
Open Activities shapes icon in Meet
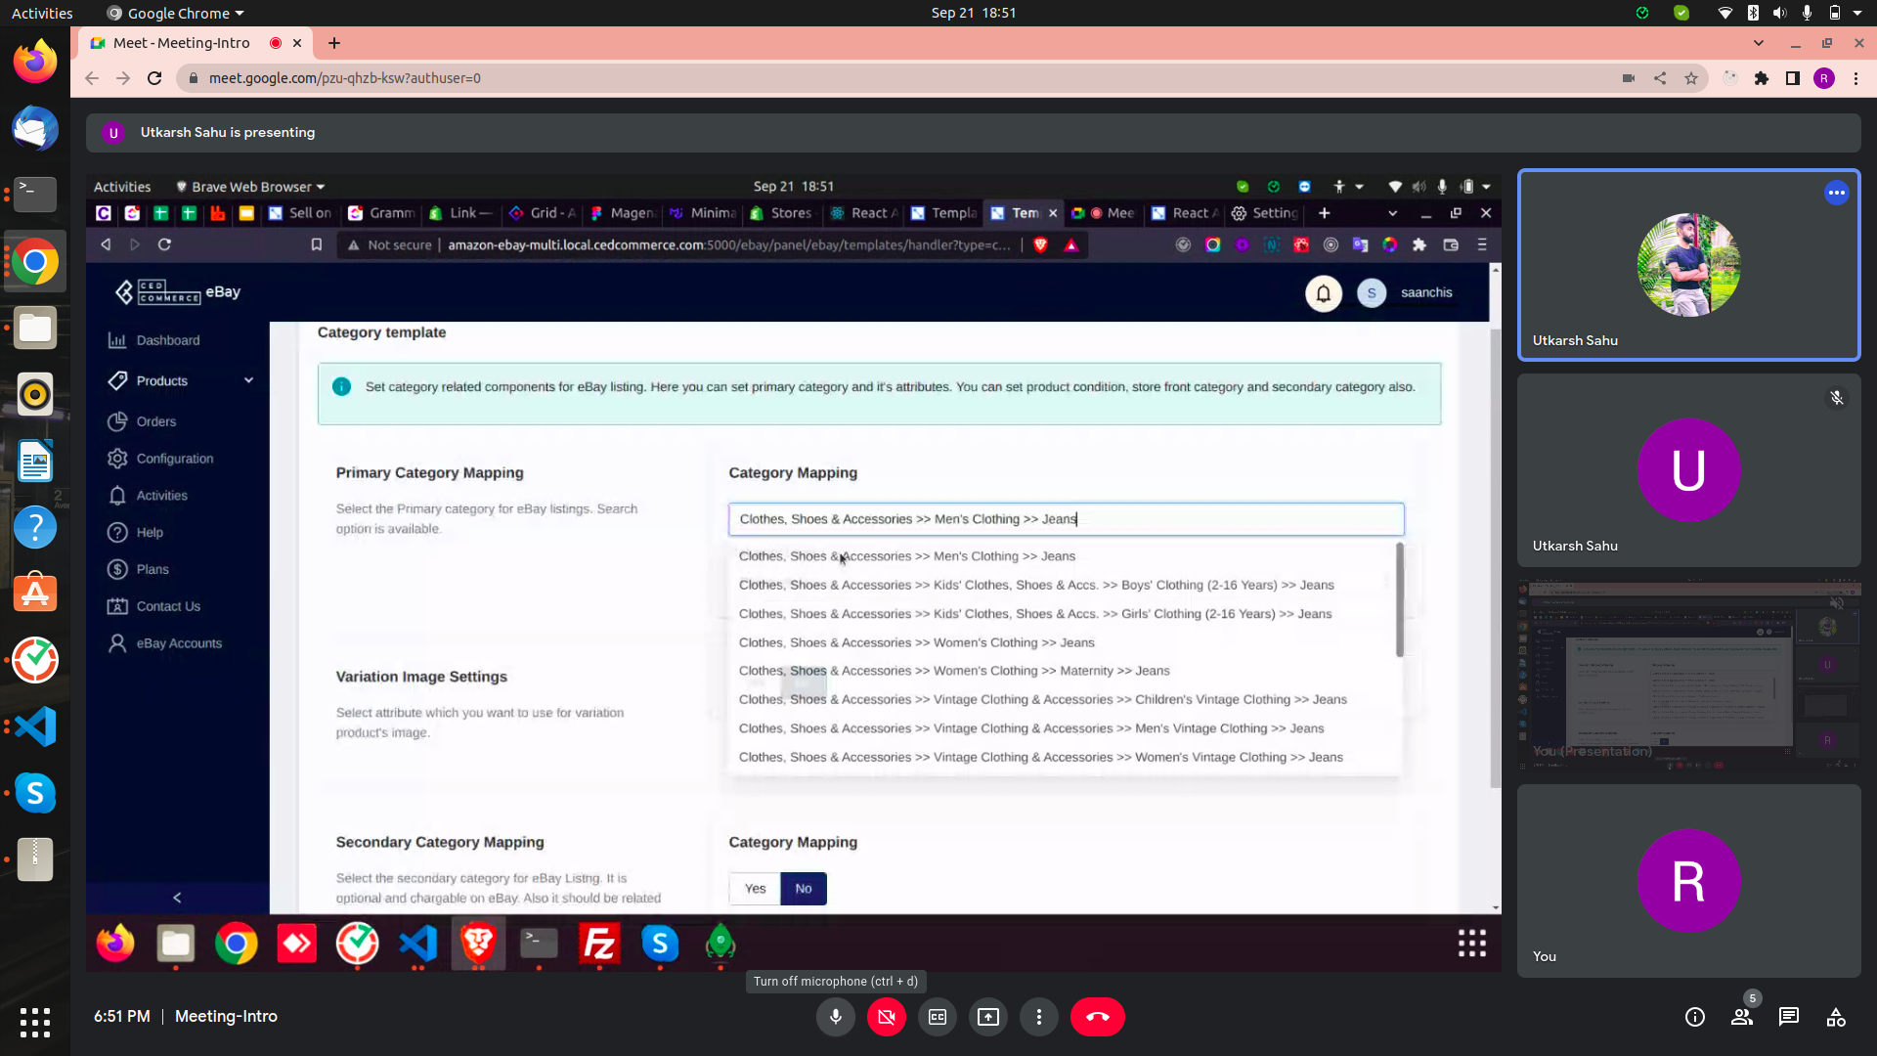1836,1017
